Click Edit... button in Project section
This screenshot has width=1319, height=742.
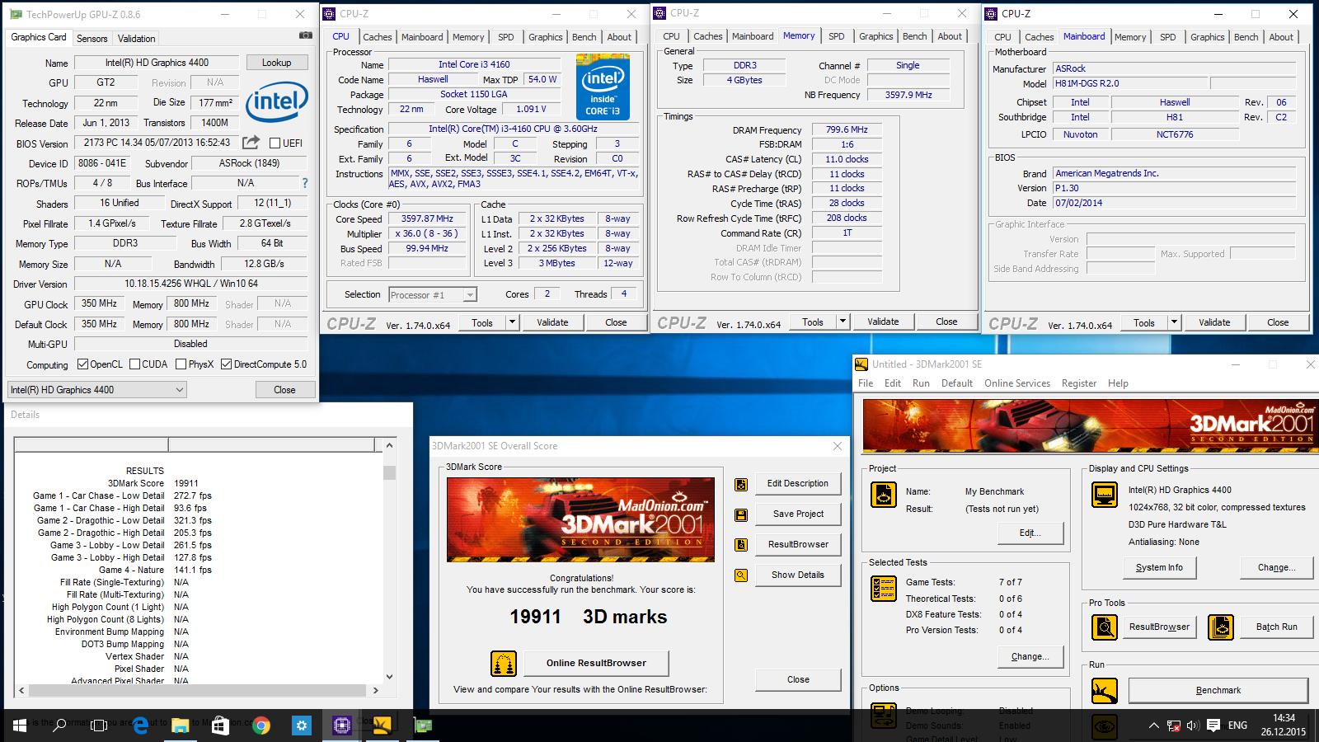(1030, 533)
